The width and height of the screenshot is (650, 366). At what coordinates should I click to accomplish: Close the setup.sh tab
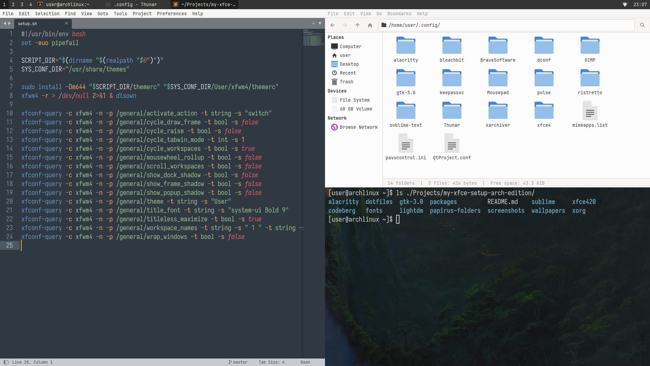[66, 23]
